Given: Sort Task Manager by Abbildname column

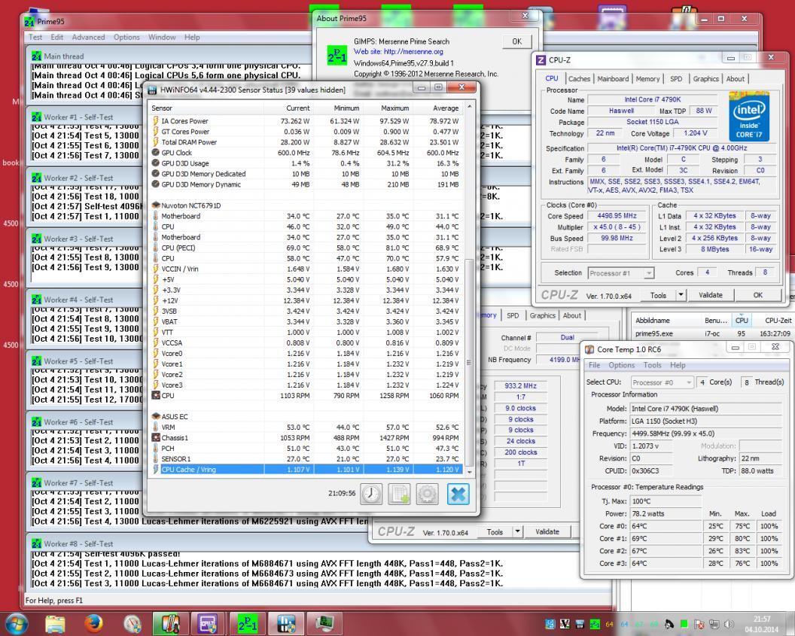Looking at the screenshot, I should tap(666, 321).
